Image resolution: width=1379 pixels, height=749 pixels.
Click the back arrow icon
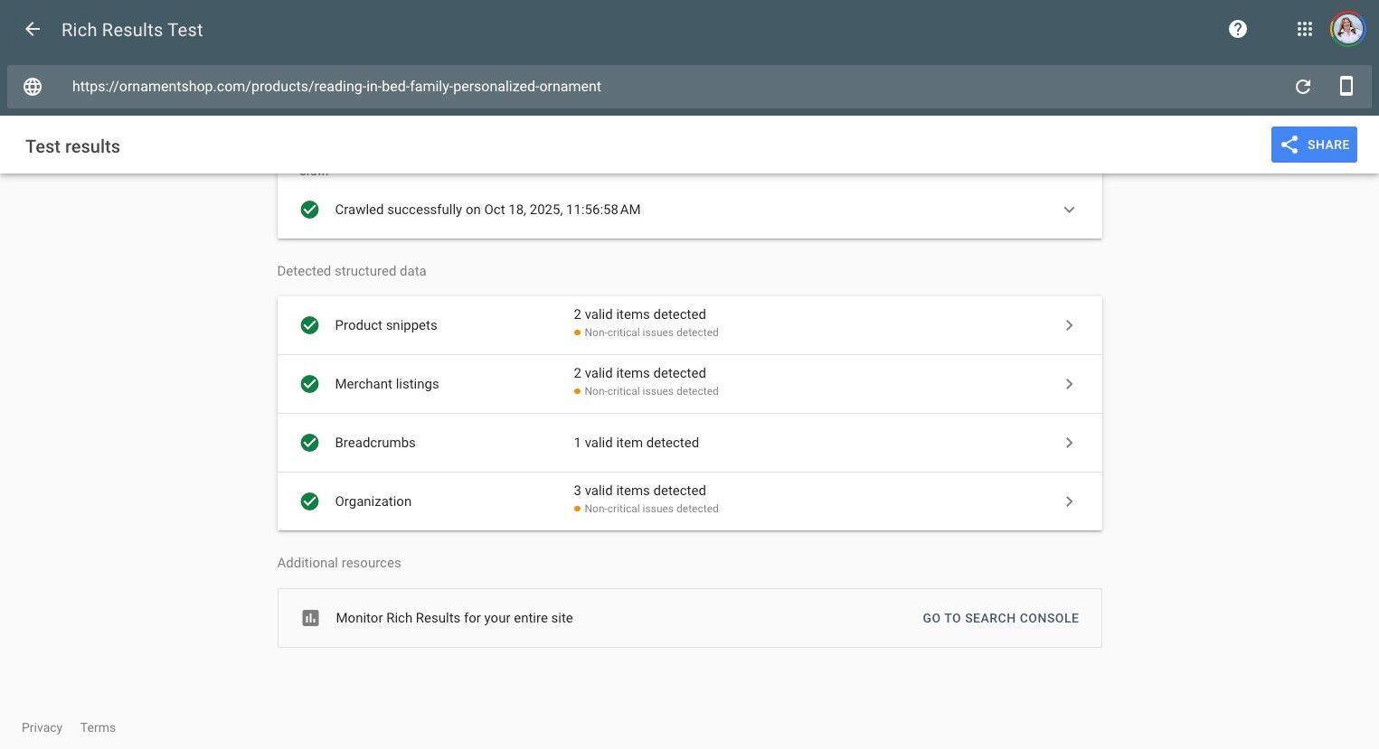click(33, 30)
